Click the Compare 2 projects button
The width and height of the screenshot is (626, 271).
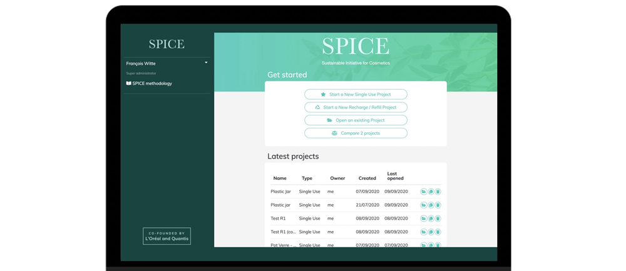click(x=356, y=133)
